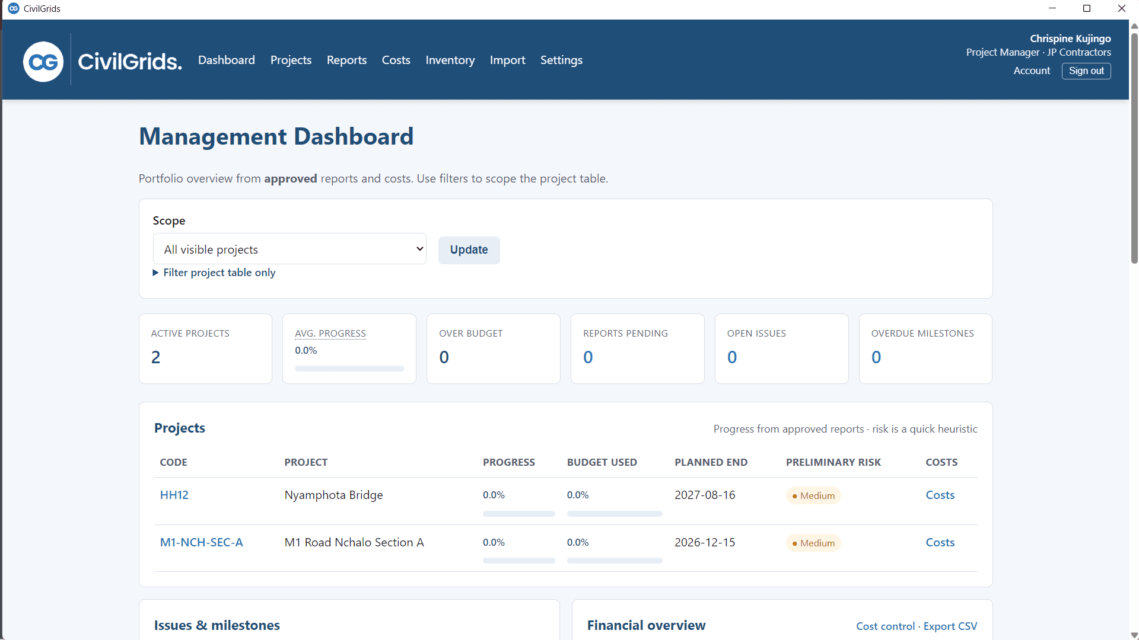Click the AVG. PROGRESS label

tap(330, 334)
